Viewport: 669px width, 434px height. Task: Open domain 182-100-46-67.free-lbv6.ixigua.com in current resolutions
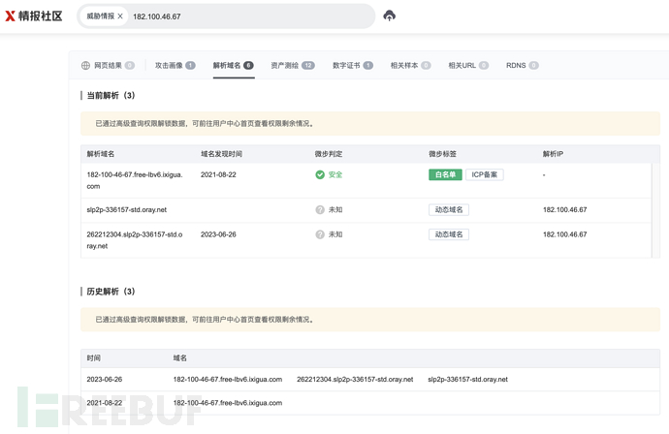tap(134, 180)
